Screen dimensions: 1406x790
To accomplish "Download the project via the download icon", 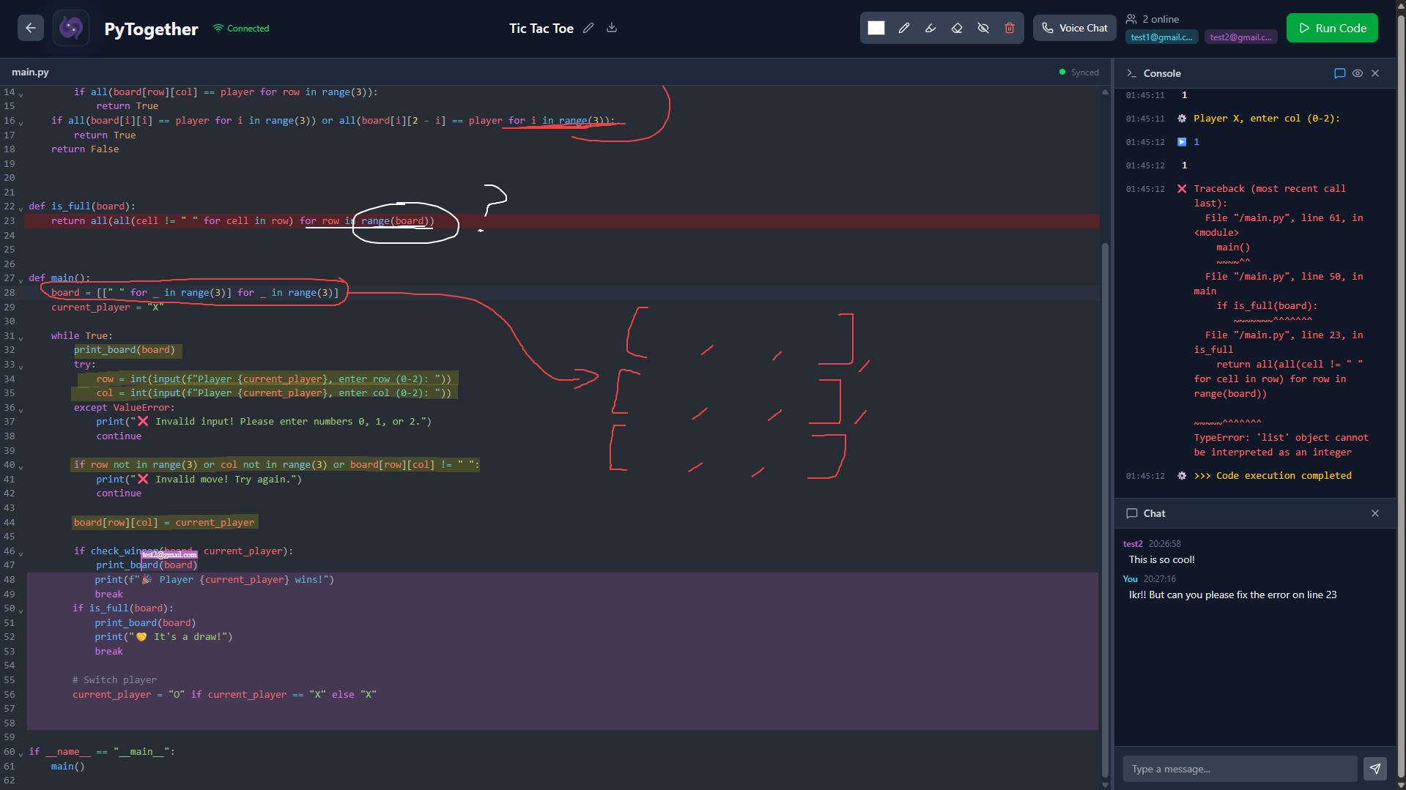I will (x=612, y=28).
